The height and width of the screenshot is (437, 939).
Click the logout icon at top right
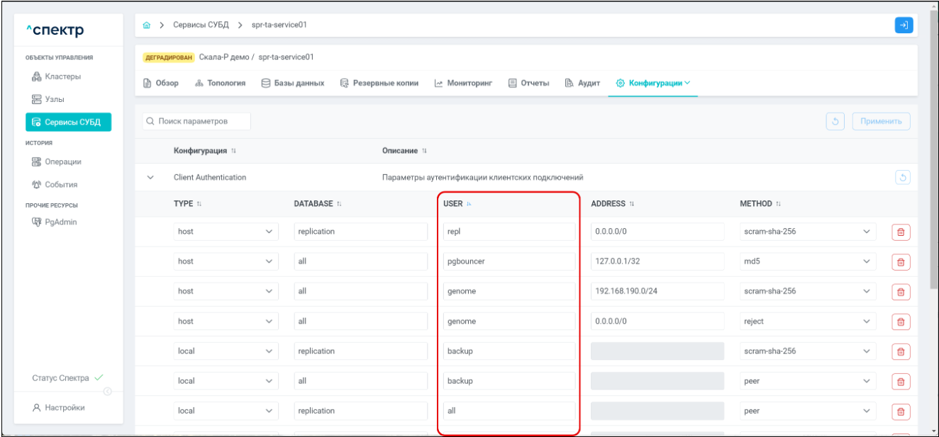point(903,25)
